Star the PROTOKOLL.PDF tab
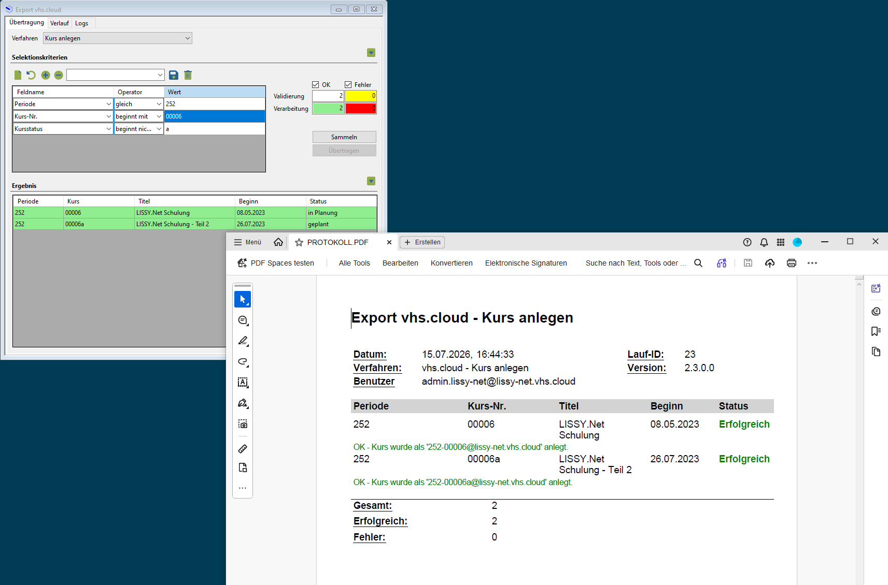The height and width of the screenshot is (585, 888). point(299,242)
